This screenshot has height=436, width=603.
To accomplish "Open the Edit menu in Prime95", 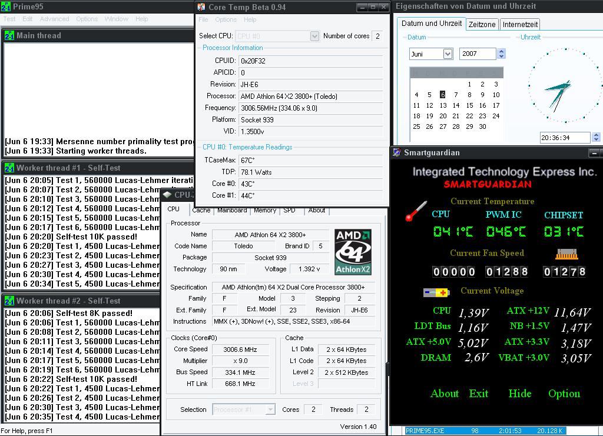I will [27, 19].
